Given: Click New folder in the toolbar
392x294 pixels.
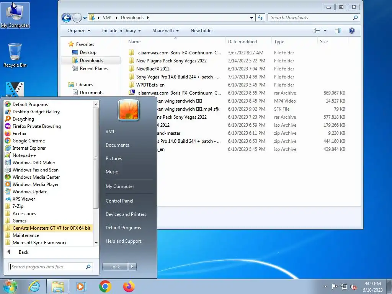Looking at the screenshot, I should click(x=201, y=31).
